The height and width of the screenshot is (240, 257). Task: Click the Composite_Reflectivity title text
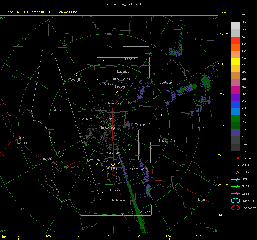coord(128,4)
